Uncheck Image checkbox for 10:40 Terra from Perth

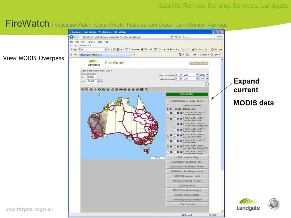click(x=175, y=113)
